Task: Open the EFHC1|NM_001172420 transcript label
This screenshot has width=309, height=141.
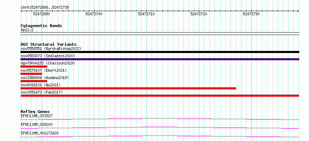Action: 40,133
